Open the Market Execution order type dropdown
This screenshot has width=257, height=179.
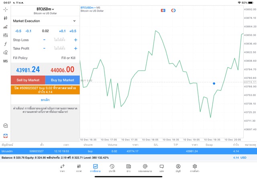[45, 21]
